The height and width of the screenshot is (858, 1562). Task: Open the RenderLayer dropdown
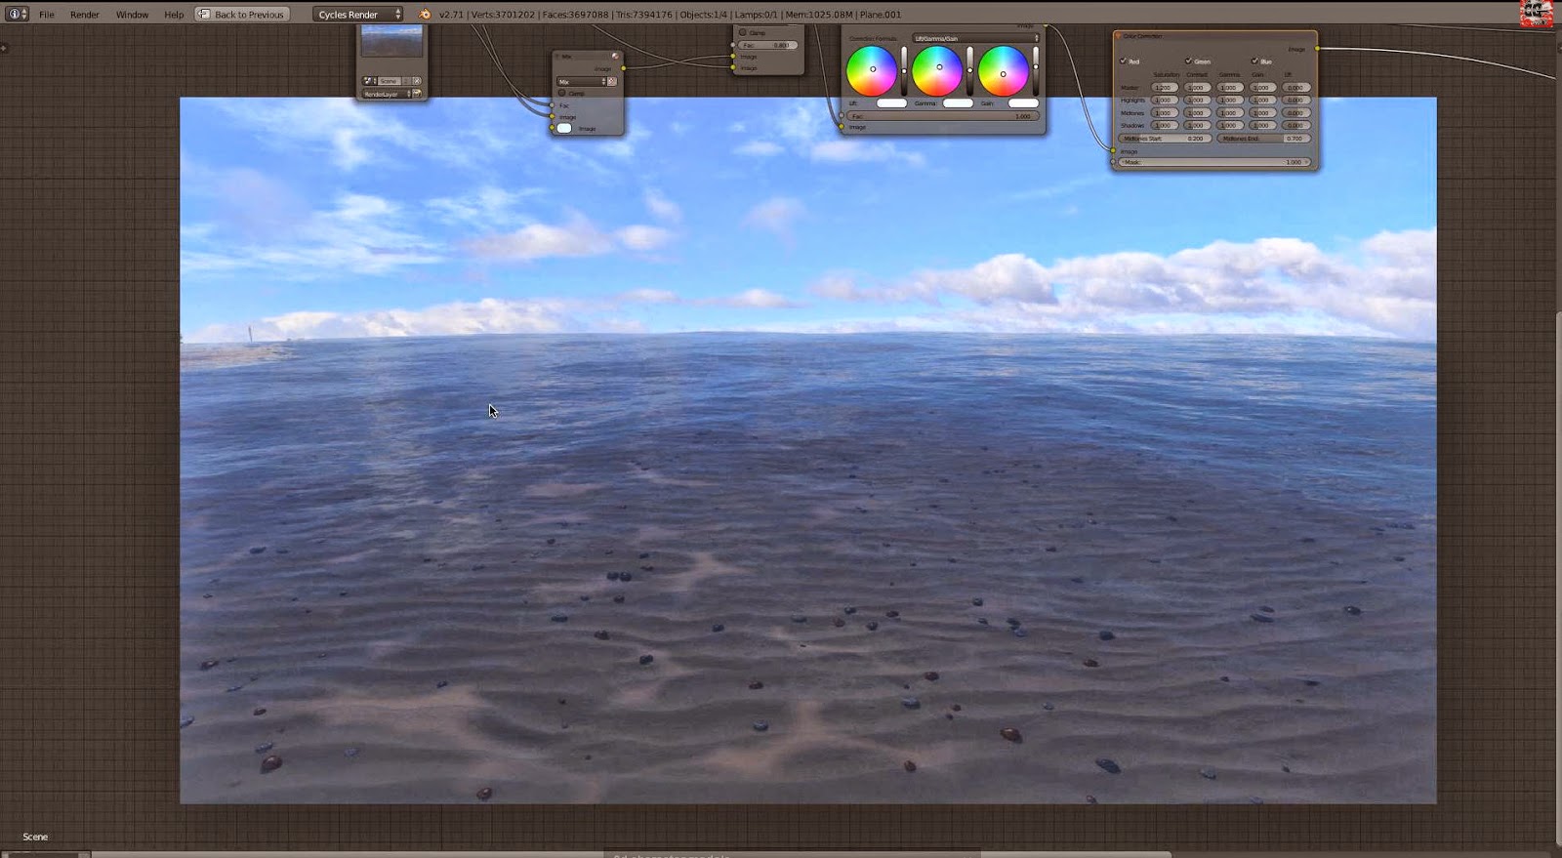point(387,94)
